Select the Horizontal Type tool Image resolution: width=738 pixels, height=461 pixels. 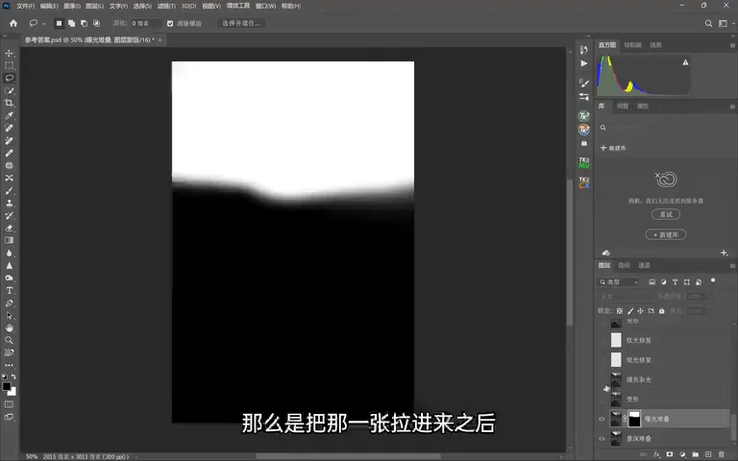[9, 291]
